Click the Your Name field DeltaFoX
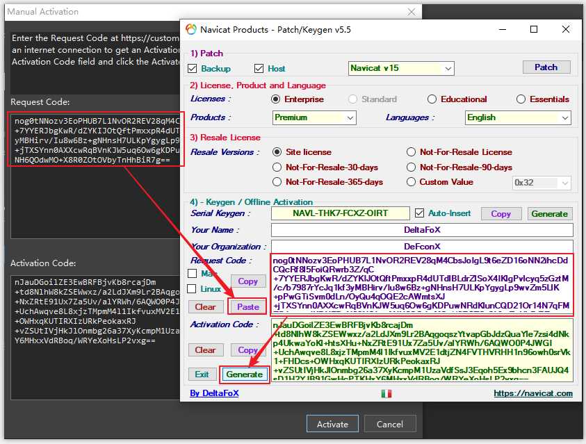This screenshot has width=586, height=444. point(422,230)
